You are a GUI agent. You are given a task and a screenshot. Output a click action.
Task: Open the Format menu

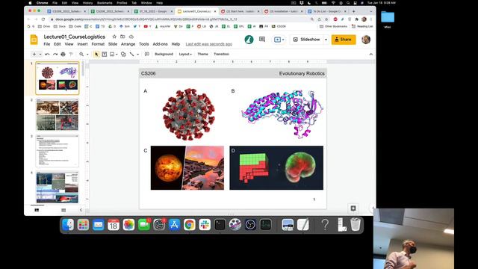point(98,44)
